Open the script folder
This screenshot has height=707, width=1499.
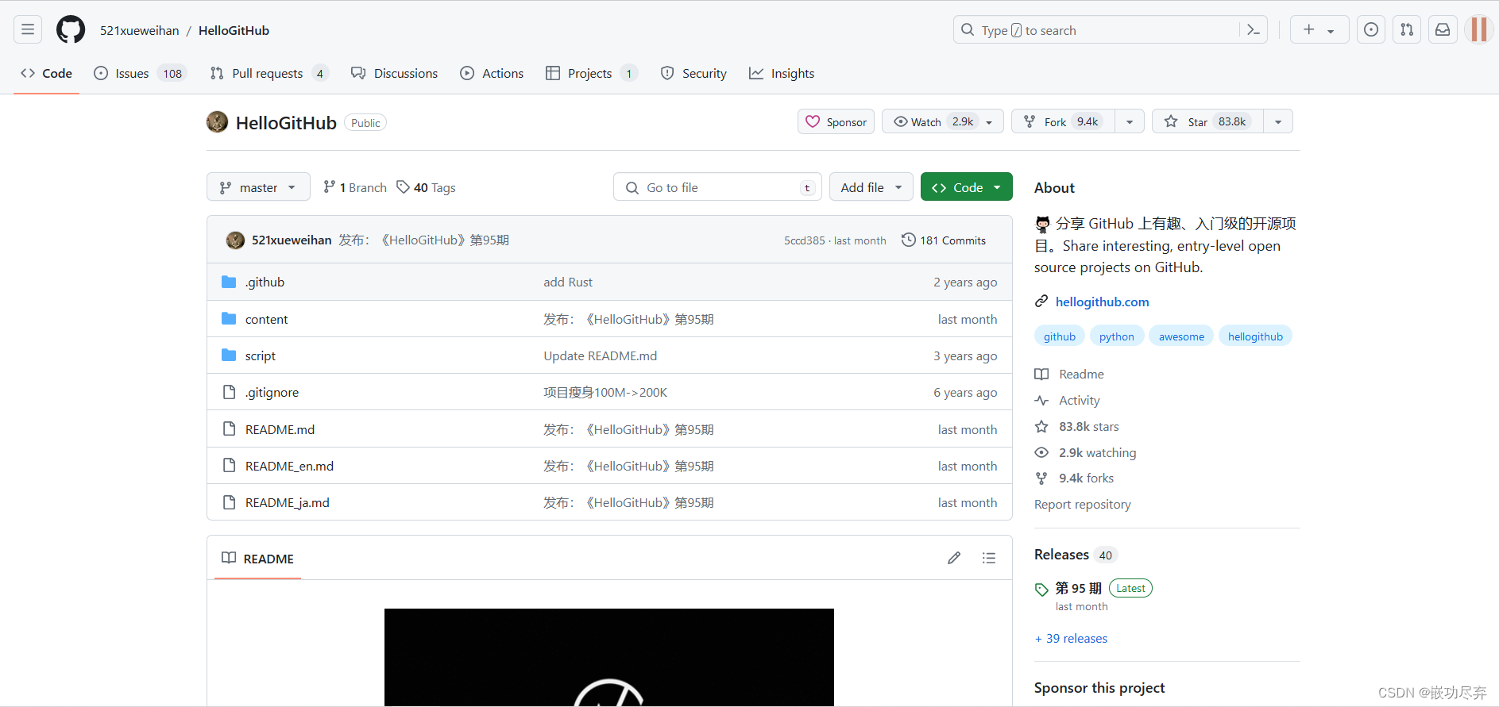(260, 355)
